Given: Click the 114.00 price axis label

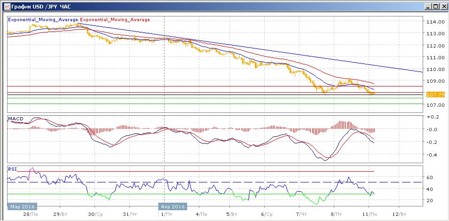Looking at the screenshot, I should [435, 22].
